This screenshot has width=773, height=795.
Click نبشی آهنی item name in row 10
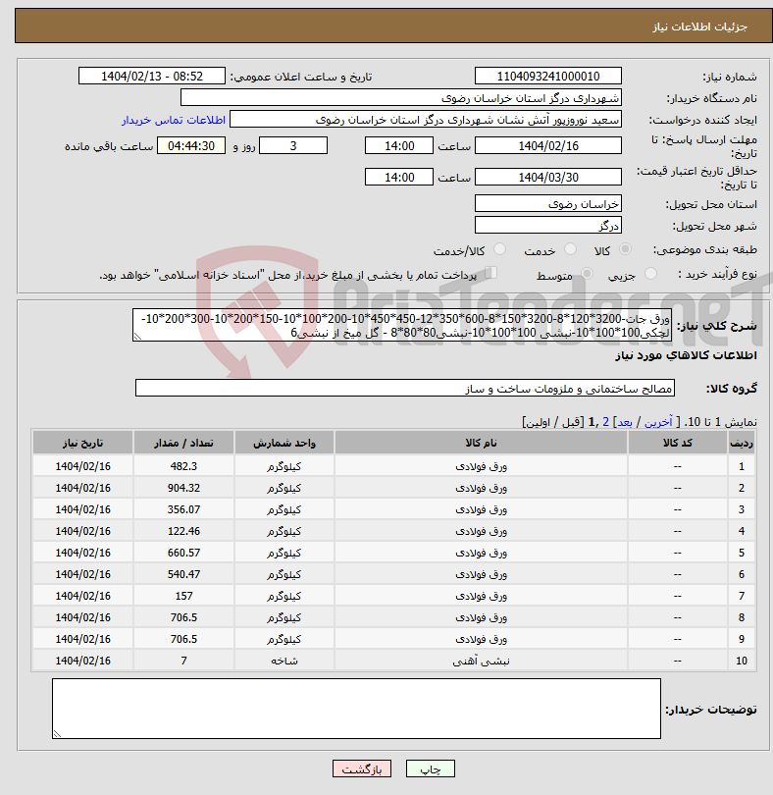[481, 661]
